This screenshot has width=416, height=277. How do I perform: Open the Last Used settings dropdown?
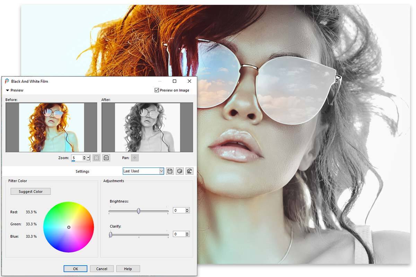(x=161, y=171)
